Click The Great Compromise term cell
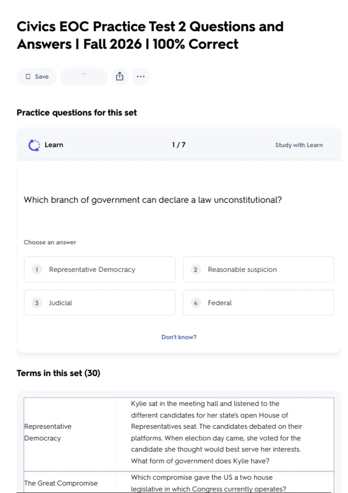Screen dimensions: 348x493 coord(61,483)
